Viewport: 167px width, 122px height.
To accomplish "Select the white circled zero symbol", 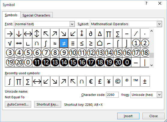I will (x=28, y=62).
